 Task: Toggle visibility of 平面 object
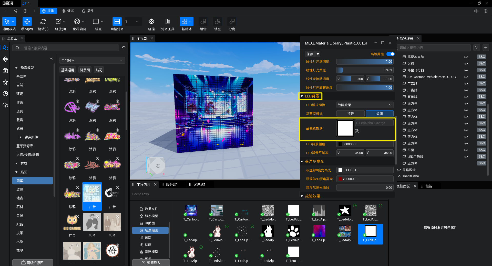click(466, 150)
